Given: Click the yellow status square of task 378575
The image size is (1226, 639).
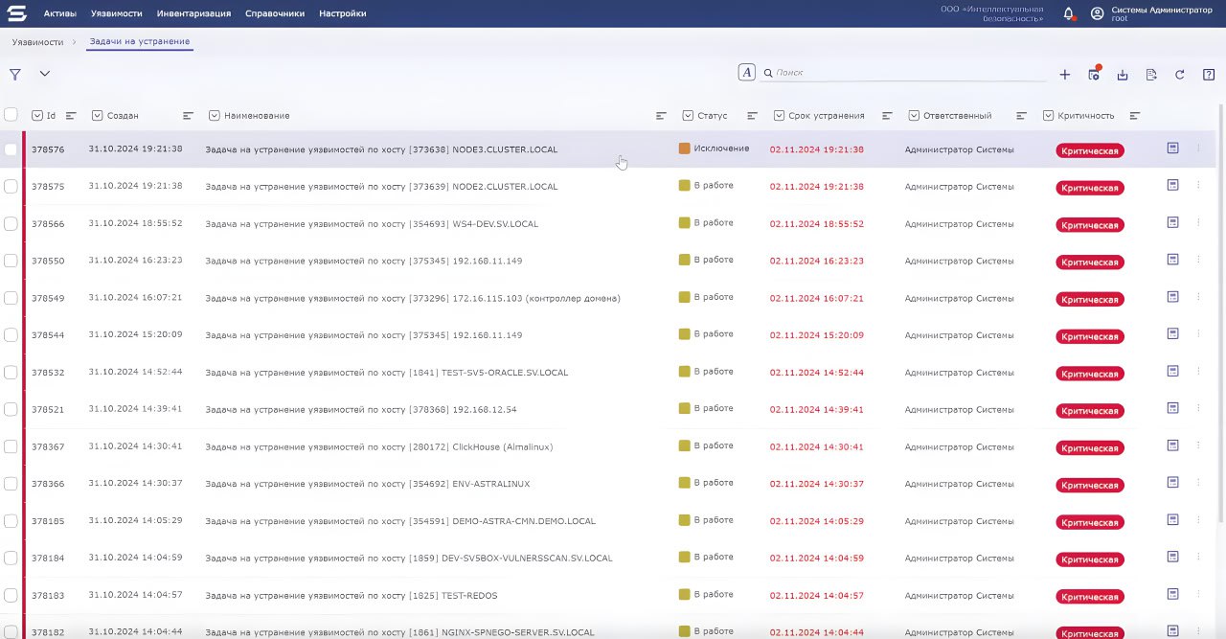Looking at the screenshot, I should (x=685, y=185).
